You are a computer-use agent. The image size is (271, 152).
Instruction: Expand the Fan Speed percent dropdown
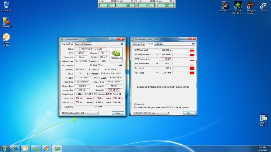pos(157,68)
